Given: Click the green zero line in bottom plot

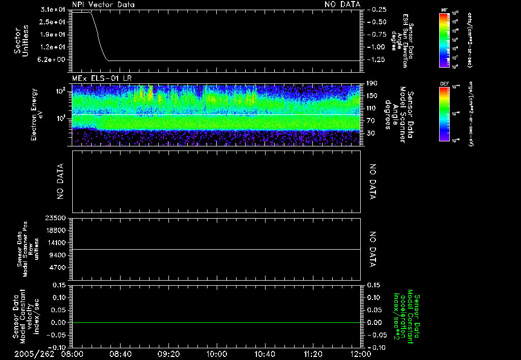Looking at the screenshot, I should (x=216, y=323).
